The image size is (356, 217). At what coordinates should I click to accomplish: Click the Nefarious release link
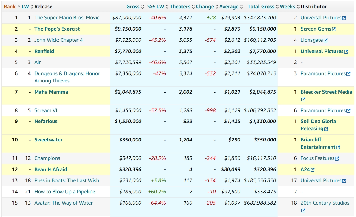click(x=46, y=121)
